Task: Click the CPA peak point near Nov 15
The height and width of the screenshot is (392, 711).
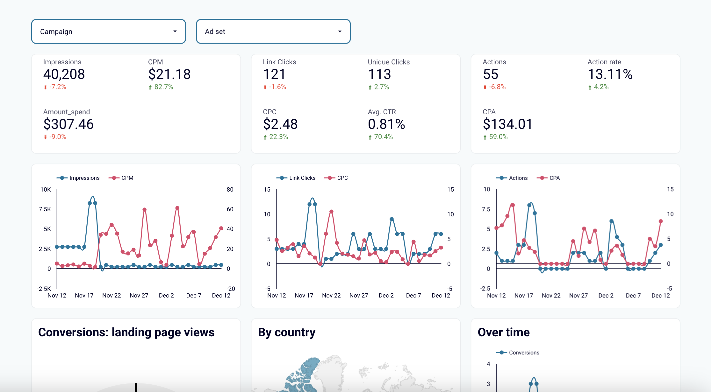Action: pos(513,205)
